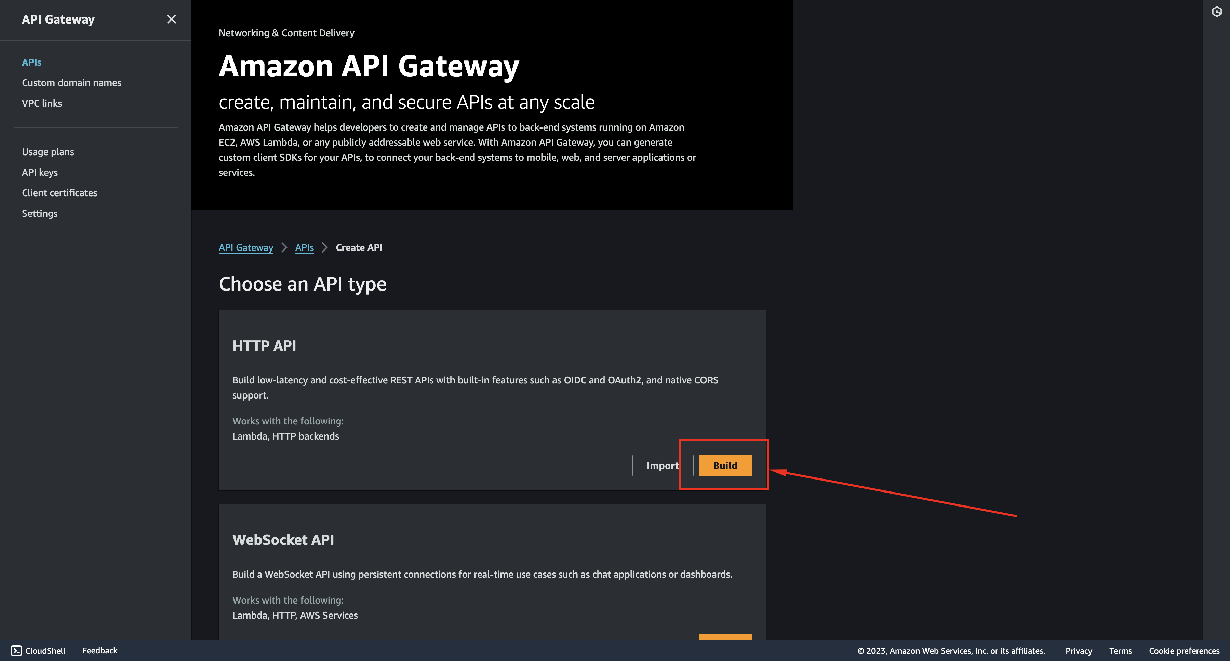The image size is (1230, 661).
Task: Close the API Gateway navigation sidebar
Action: coord(171,19)
